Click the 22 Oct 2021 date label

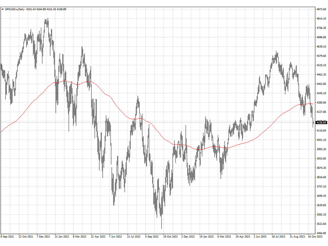(x=26, y=236)
